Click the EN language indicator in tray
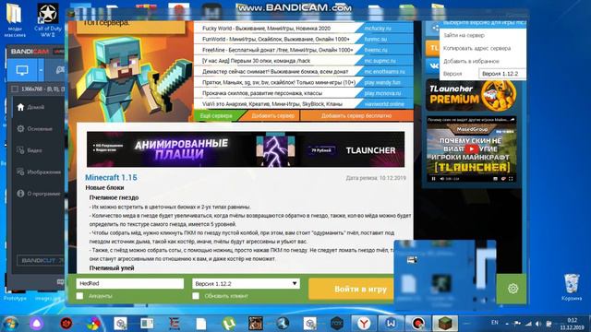The height and width of the screenshot is (332, 591). pos(495,323)
